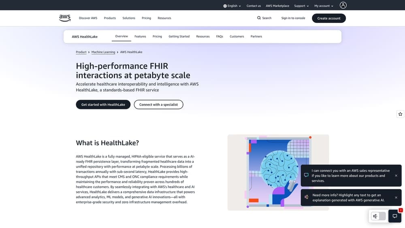
Task: Open the Products menu
Action: click(x=110, y=18)
